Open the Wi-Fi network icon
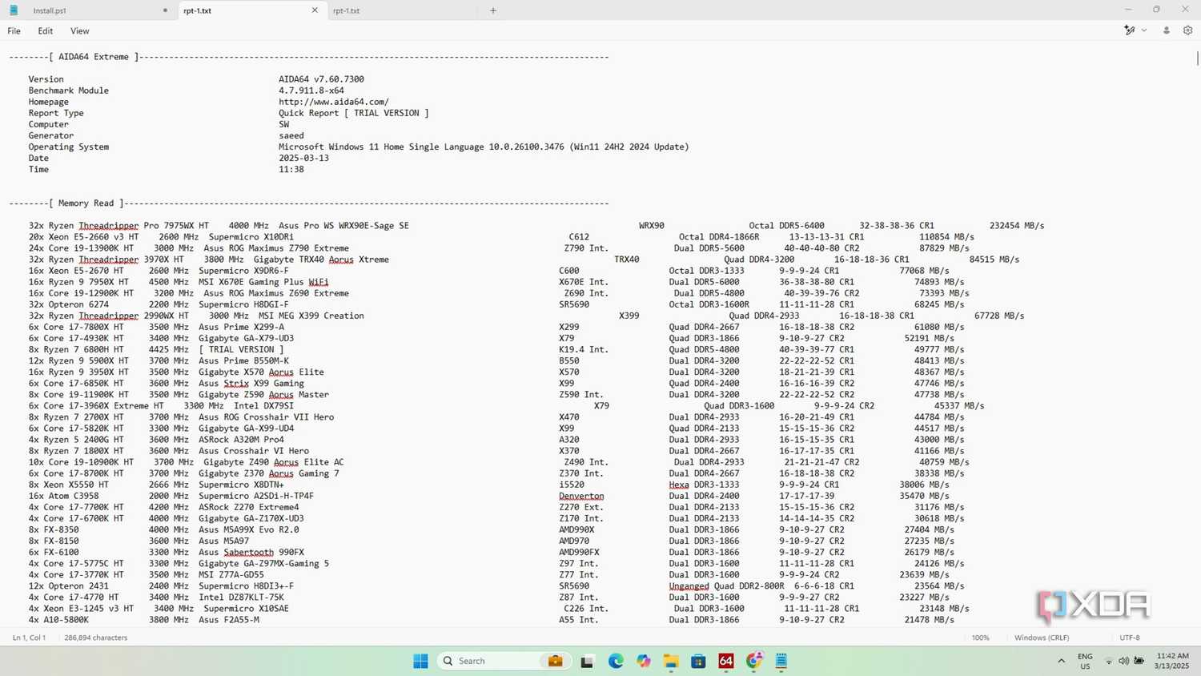This screenshot has width=1201, height=676. click(x=1109, y=661)
